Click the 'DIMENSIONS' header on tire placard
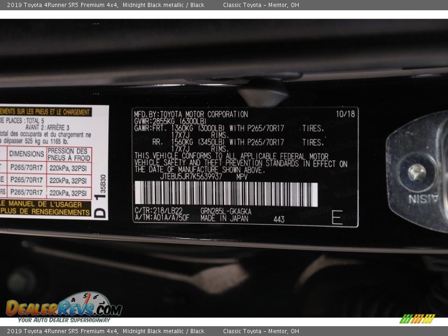This screenshot has width=448, height=336. click(27, 154)
